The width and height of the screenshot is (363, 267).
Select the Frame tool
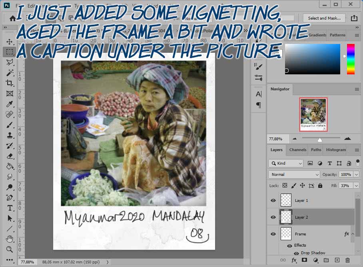coord(9,94)
